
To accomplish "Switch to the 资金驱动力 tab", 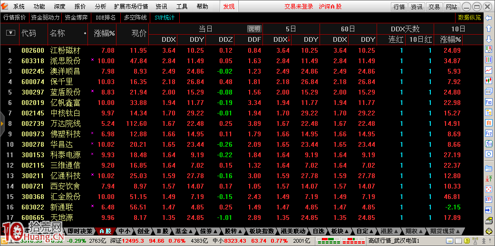I will [x=45, y=18].
